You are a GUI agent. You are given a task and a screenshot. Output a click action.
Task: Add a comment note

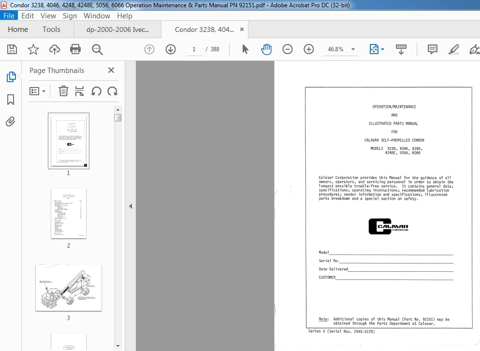[433, 49]
